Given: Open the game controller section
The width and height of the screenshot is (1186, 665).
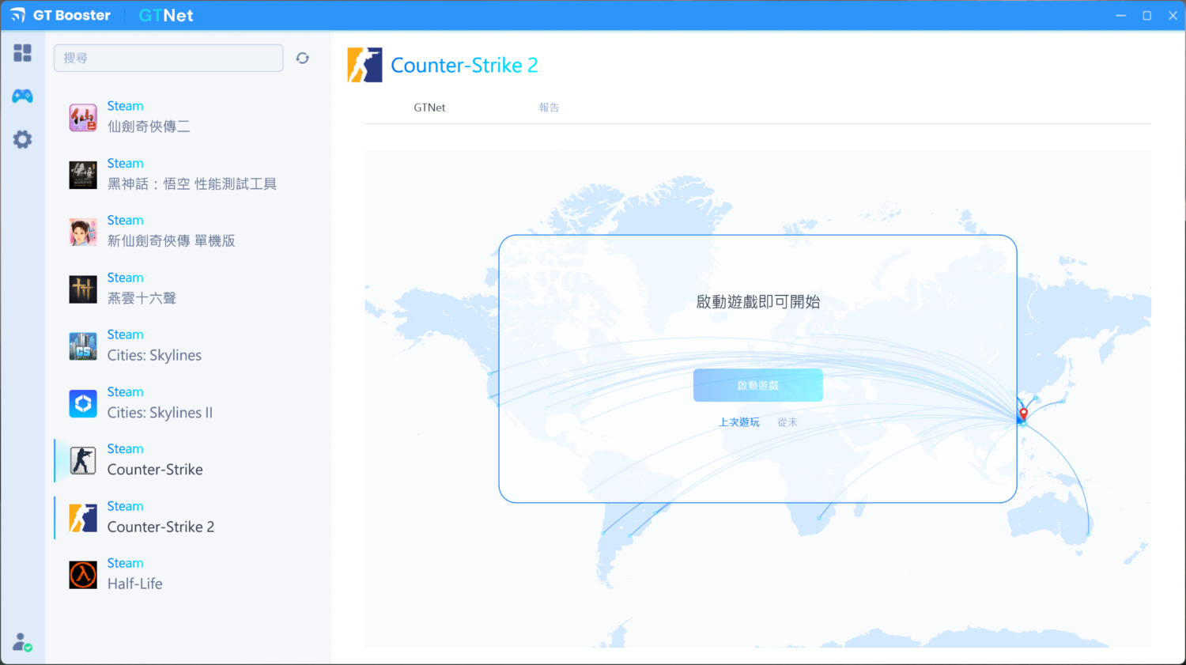Looking at the screenshot, I should [22, 96].
